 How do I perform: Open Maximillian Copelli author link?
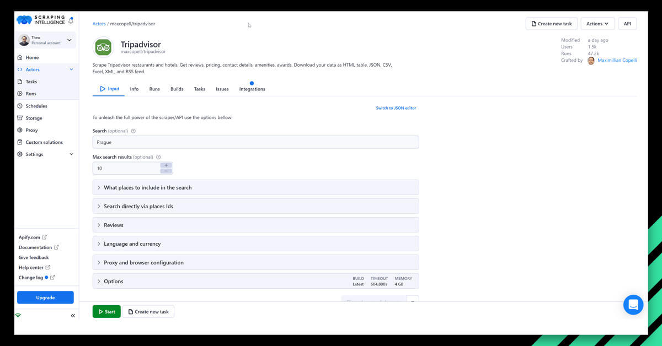617,60
